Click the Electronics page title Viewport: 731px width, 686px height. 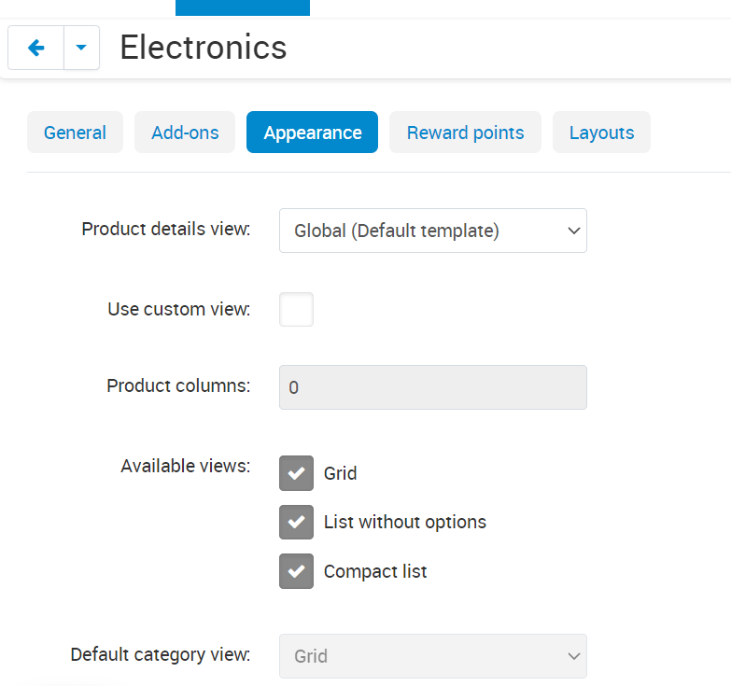[x=203, y=47]
